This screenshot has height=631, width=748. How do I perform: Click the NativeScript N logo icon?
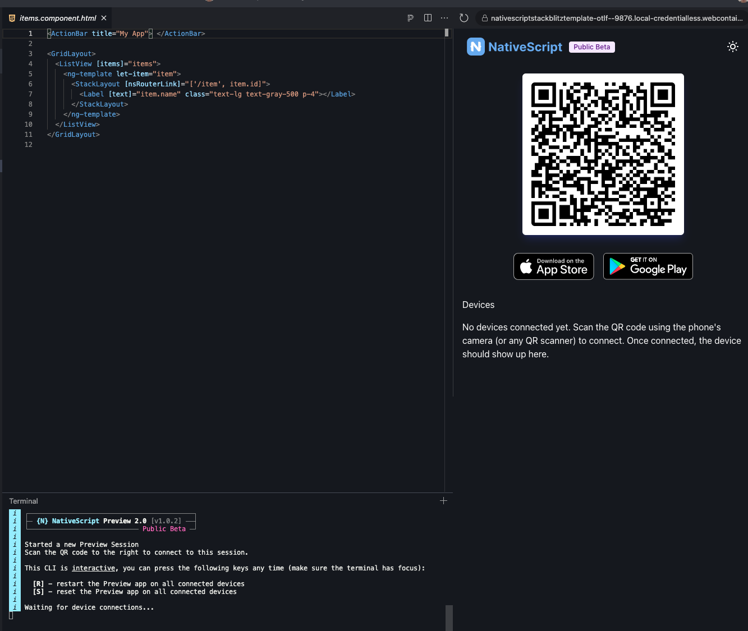(x=476, y=47)
